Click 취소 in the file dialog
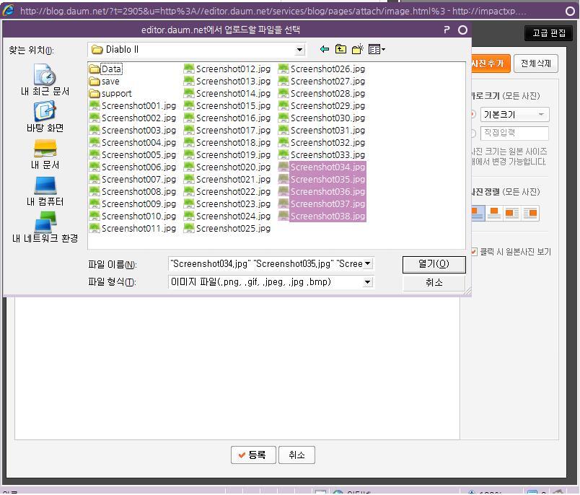Screen dimensions: 580x495 (434, 283)
